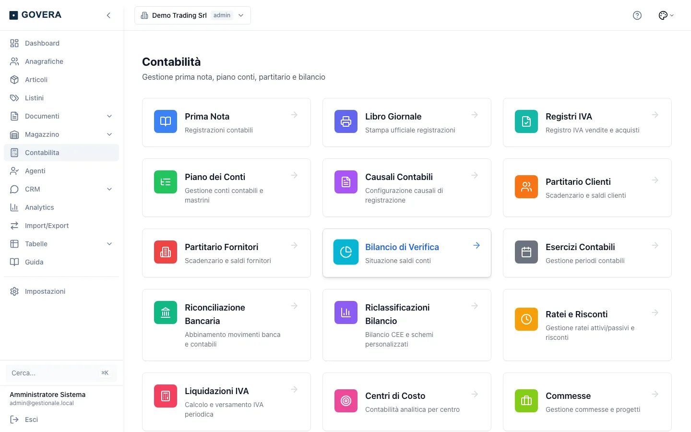Open the Registri IVA card title
This screenshot has width=691, height=432.
(569, 117)
